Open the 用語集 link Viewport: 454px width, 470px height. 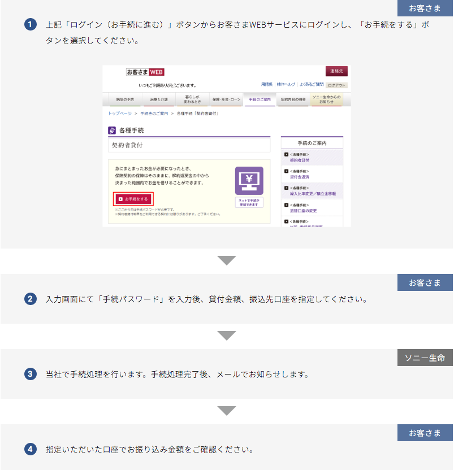click(x=267, y=84)
